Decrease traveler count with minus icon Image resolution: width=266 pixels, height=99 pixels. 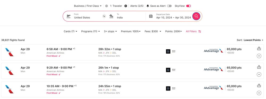click(x=107, y=6)
